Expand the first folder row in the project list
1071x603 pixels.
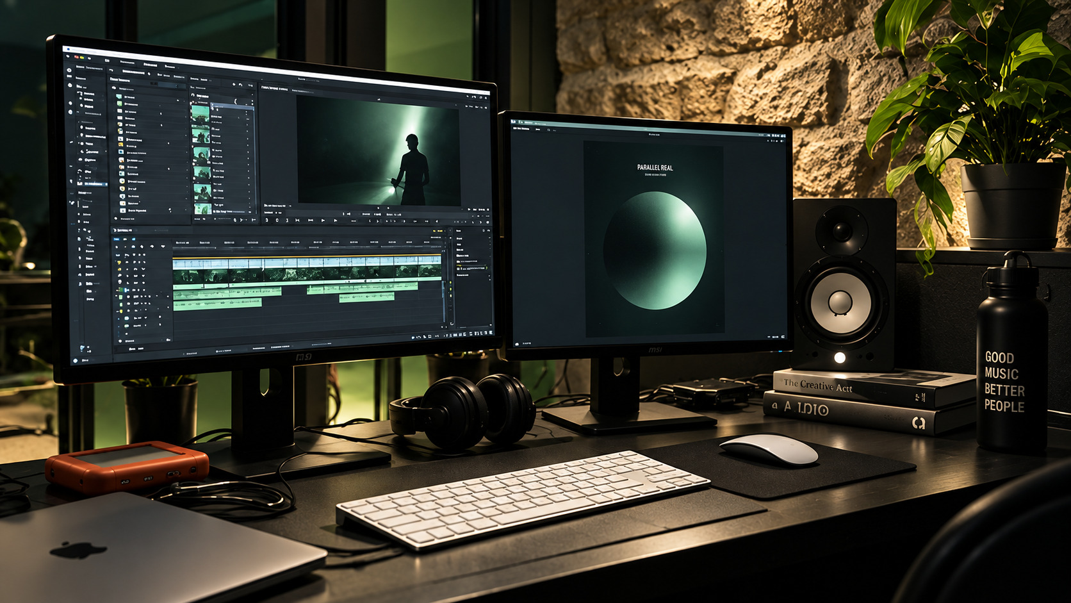pos(150,97)
